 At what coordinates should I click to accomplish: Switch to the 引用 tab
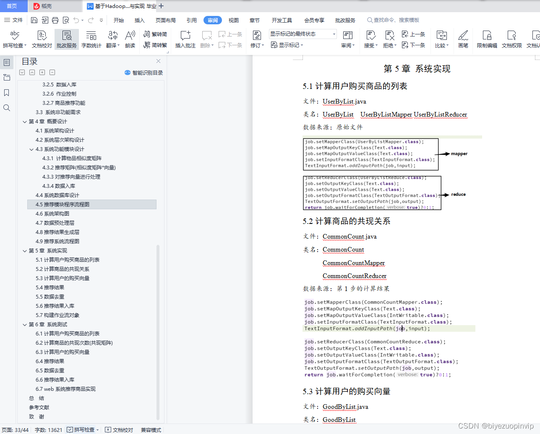tap(191, 20)
